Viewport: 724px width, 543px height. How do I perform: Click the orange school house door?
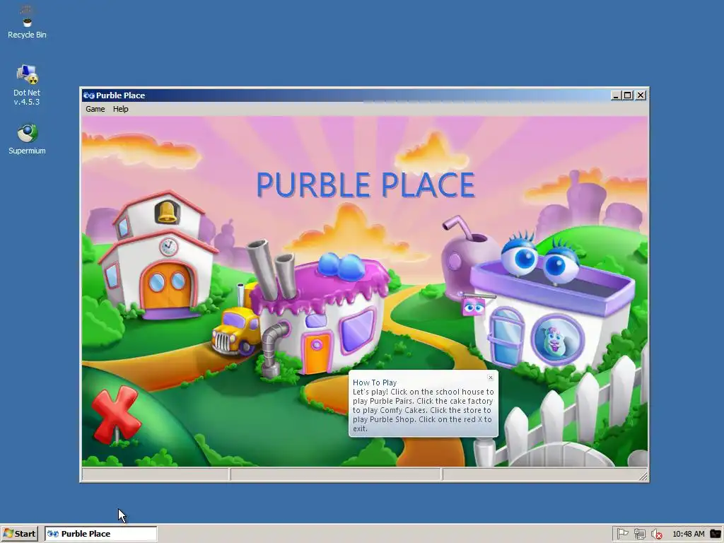click(x=167, y=286)
